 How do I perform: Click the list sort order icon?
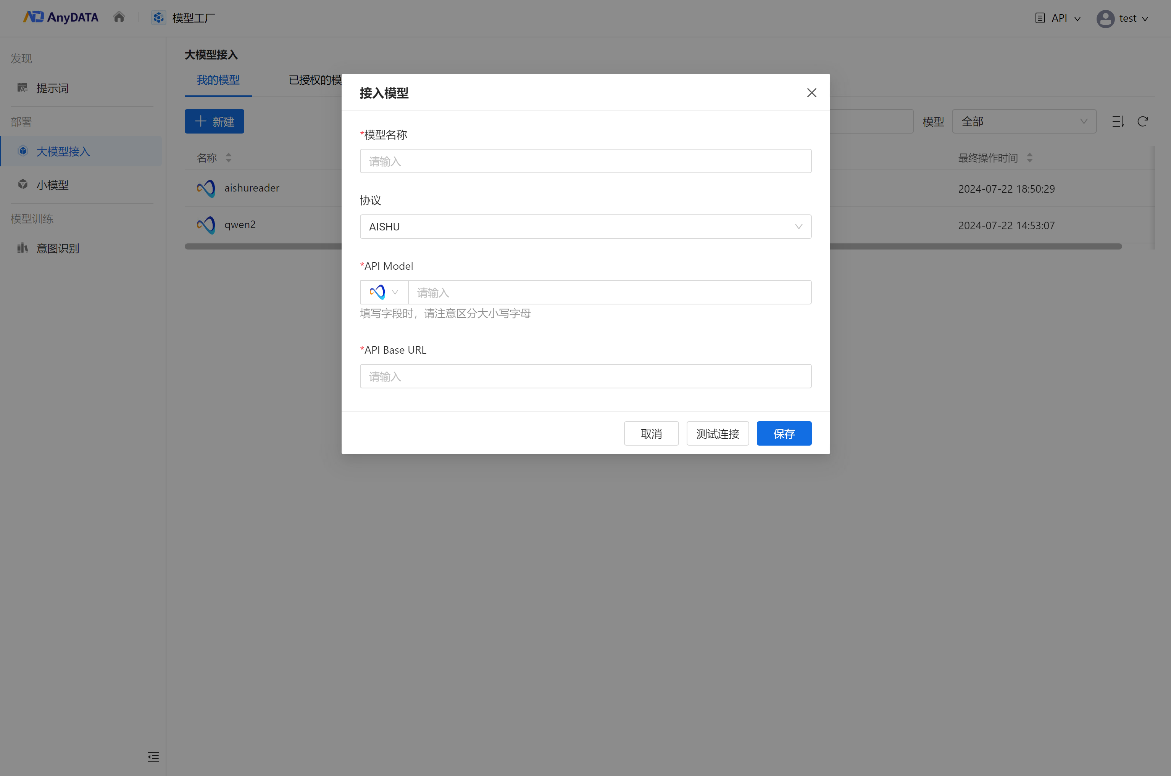point(1118,121)
